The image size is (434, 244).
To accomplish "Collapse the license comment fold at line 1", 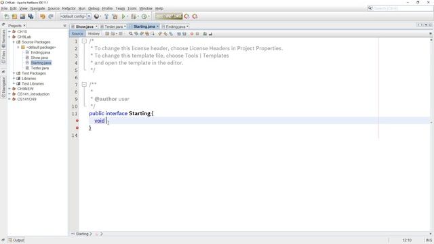I will pos(84,41).
